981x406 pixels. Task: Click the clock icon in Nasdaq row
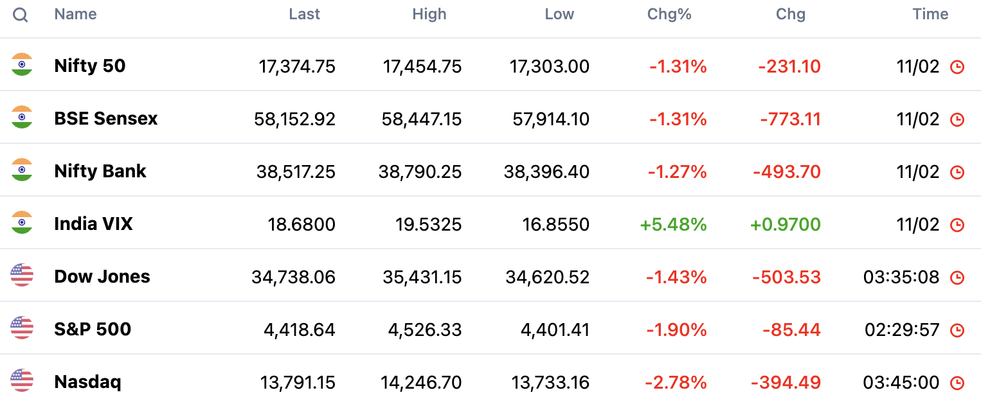(x=957, y=383)
